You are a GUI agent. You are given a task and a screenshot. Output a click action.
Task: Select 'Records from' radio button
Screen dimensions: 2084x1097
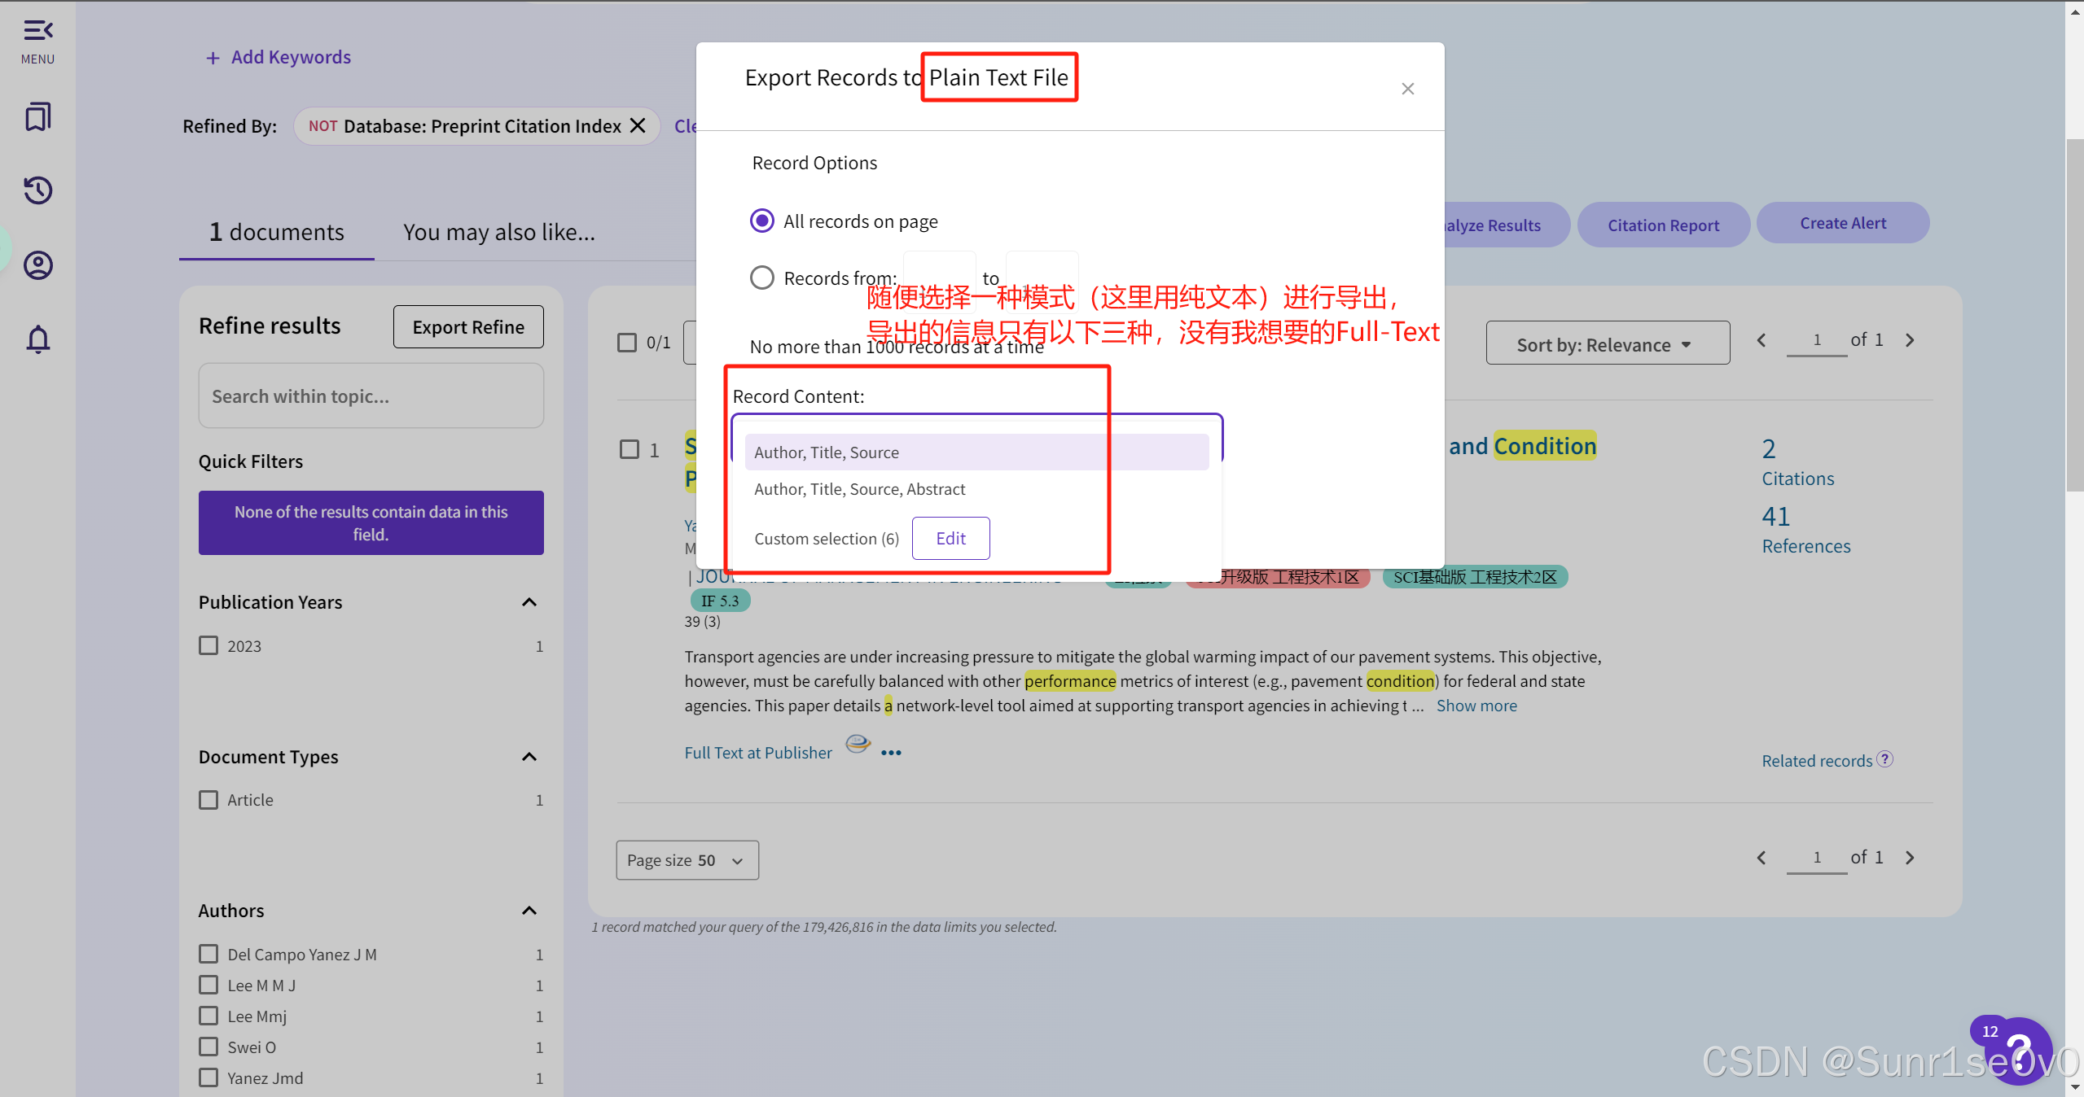(761, 278)
